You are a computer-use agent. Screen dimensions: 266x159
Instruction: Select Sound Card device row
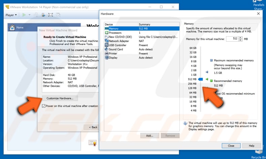tap(142, 49)
